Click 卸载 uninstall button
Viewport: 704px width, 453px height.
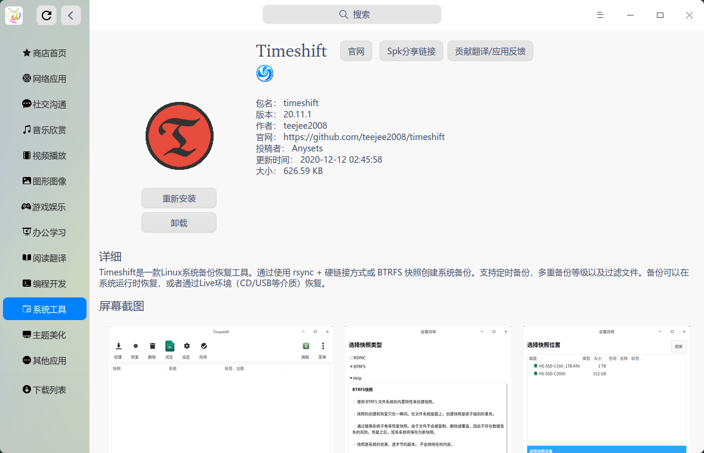[179, 223]
